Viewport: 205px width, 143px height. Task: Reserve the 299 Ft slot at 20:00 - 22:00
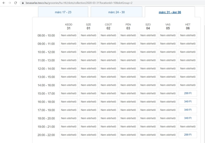coord(188,135)
